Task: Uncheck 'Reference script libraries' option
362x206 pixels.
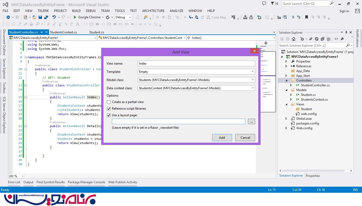Action: click(109, 109)
